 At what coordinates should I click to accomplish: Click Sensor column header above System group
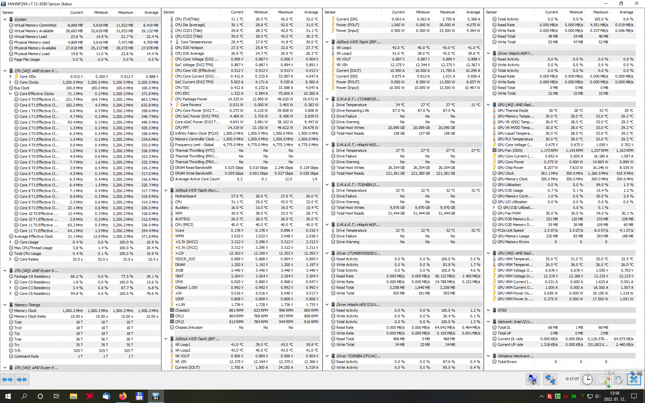(30, 12)
